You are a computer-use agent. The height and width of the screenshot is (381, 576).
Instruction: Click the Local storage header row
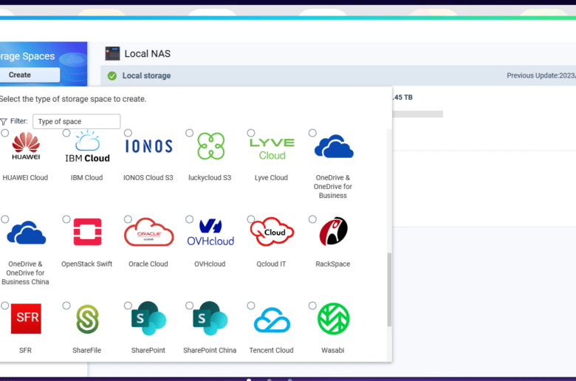(x=338, y=76)
